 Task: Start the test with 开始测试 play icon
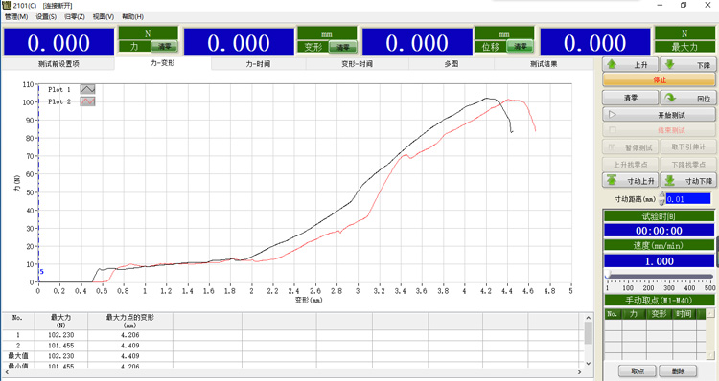(x=659, y=115)
